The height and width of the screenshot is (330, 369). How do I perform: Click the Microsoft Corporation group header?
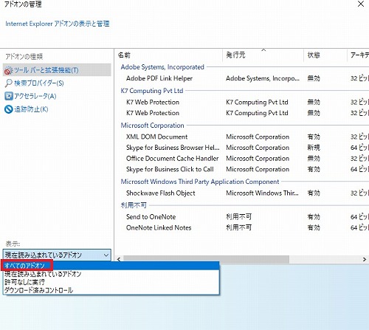pyautogui.click(x=152, y=126)
